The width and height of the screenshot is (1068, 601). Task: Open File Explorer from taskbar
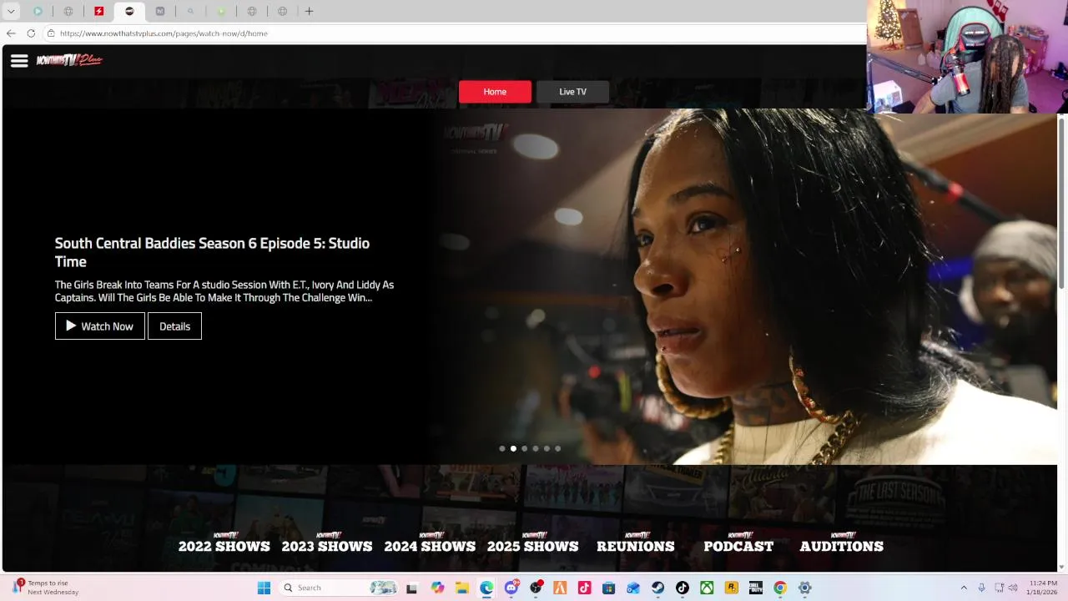462,588
